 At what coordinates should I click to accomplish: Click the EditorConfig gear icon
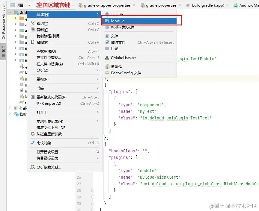point(107,73)
